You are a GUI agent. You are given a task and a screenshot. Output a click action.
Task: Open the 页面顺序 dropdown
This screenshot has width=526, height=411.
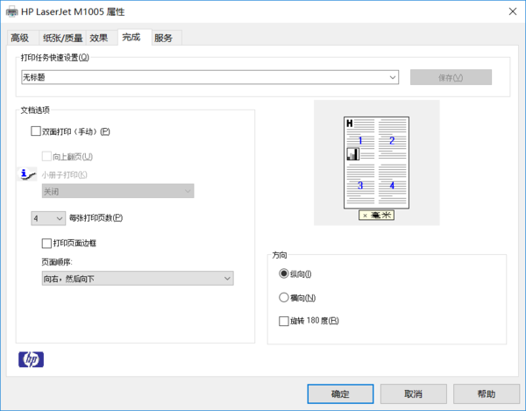click(138, 279)
